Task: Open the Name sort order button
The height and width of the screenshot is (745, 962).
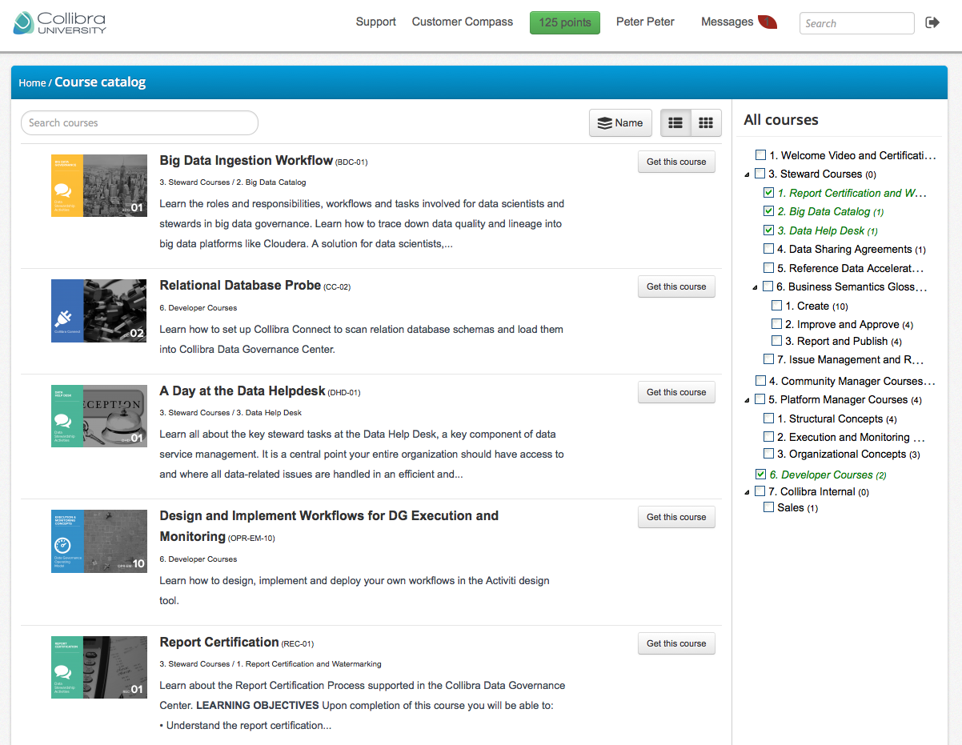Action: click(x=620, y=122)
